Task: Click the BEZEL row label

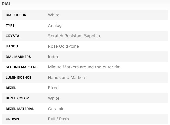Action: (11, 88)
